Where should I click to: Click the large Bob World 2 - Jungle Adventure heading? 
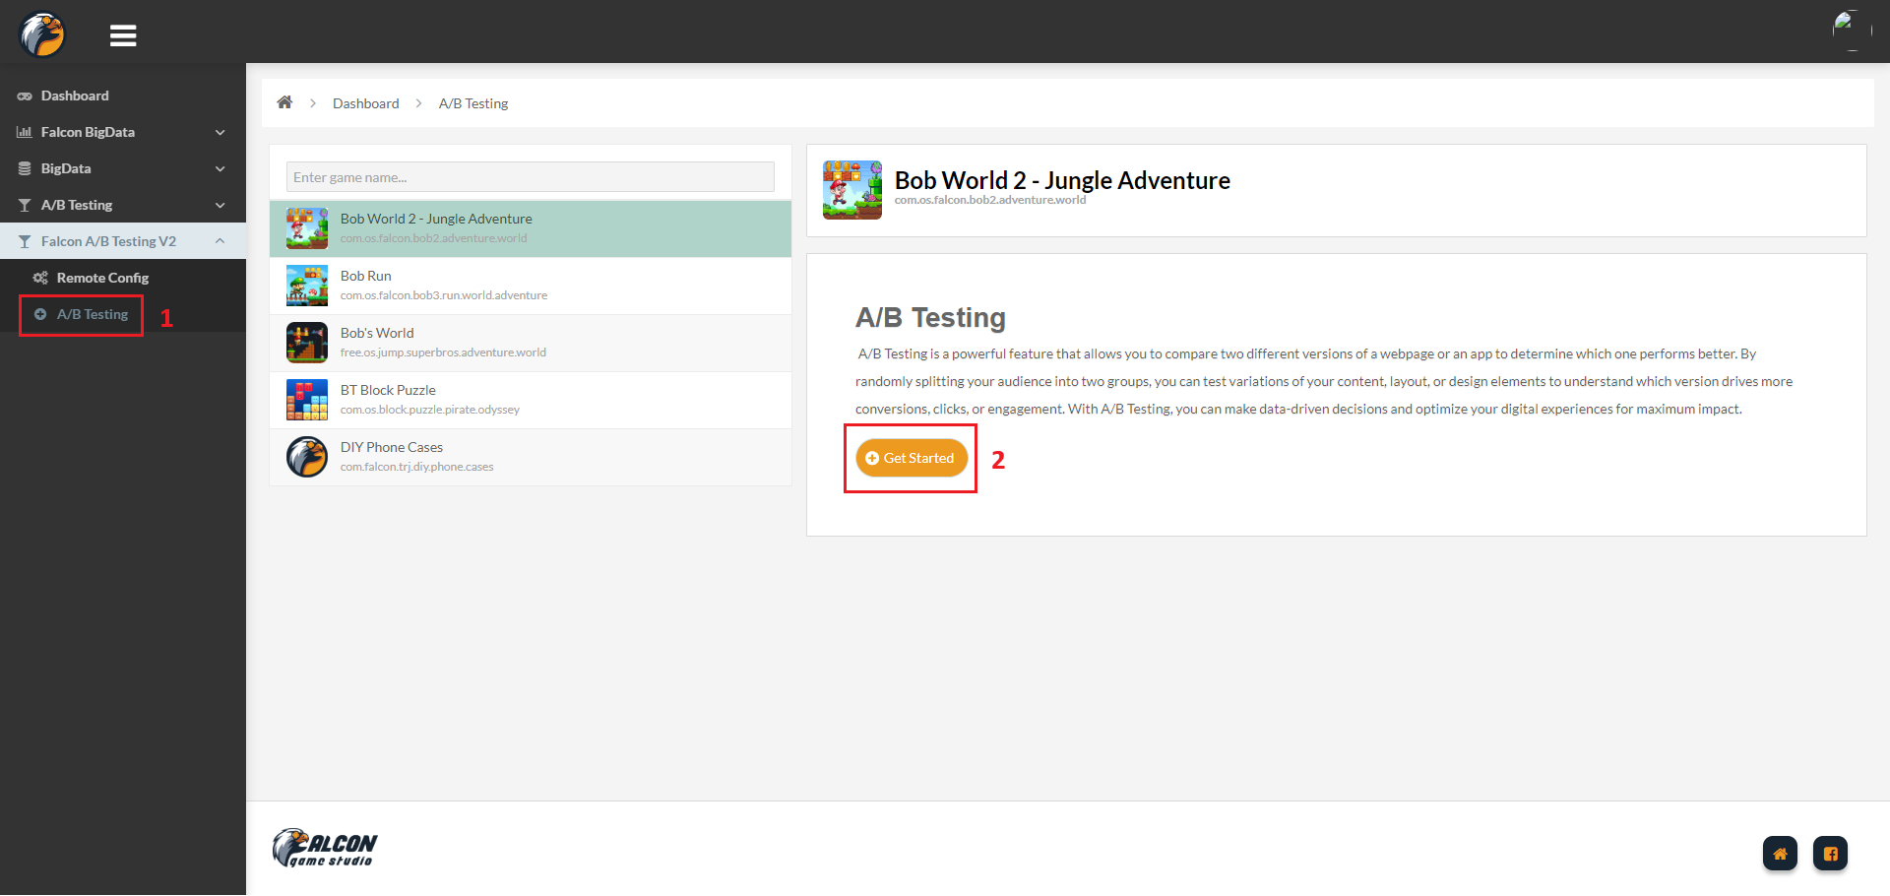[x=1062, y=180]
